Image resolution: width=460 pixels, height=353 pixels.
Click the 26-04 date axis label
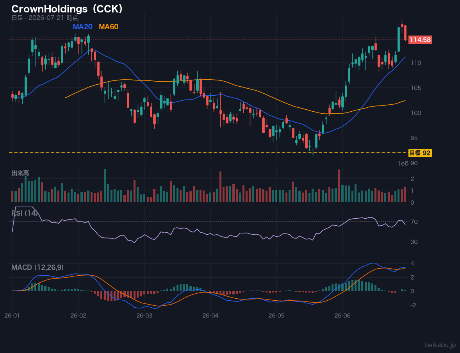click(210, 316)
